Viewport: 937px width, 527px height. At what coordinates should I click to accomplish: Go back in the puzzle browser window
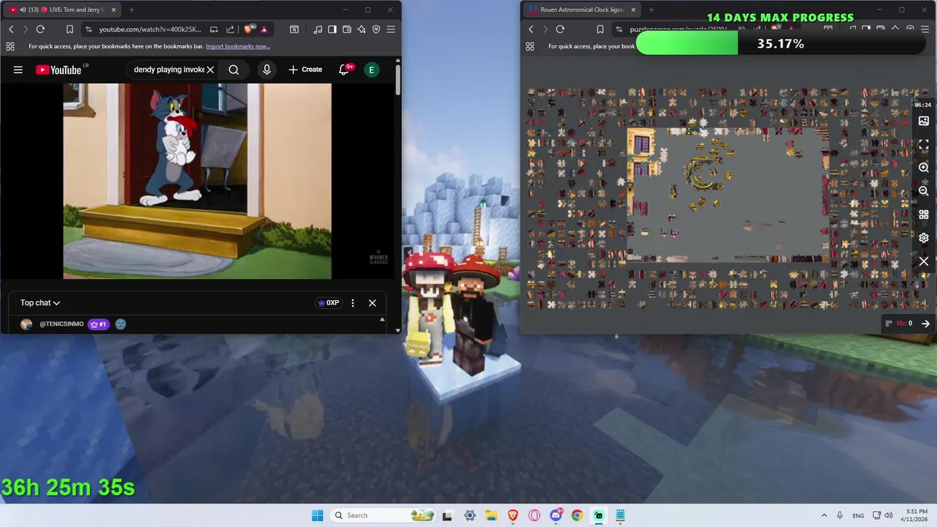(531, 29)
